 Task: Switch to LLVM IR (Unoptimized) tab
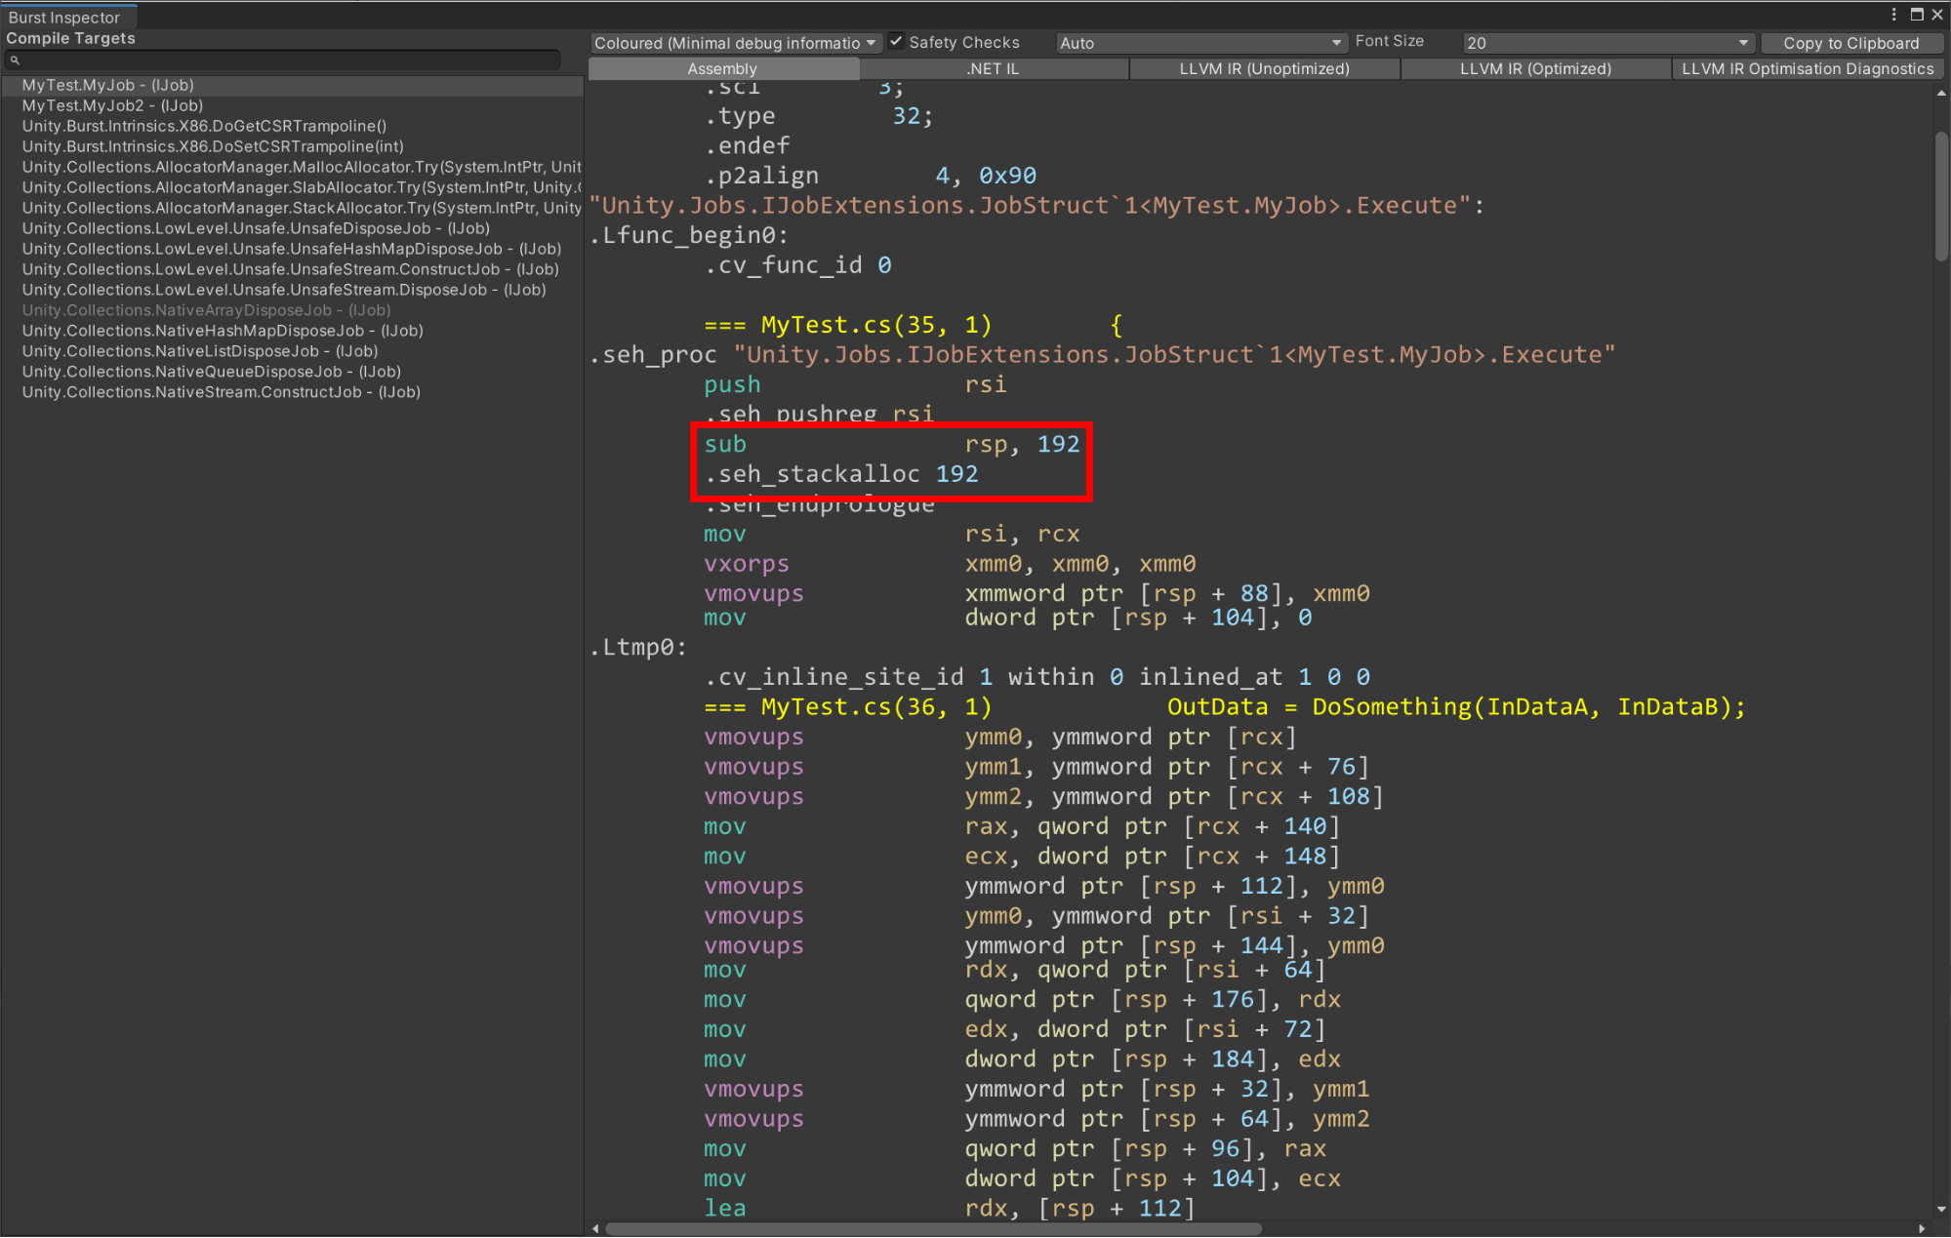(1264, 68)
